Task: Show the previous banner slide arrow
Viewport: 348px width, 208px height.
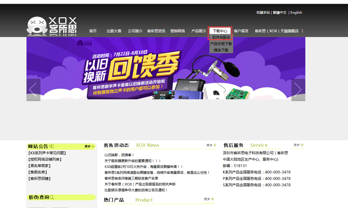Action: [33, 90]
